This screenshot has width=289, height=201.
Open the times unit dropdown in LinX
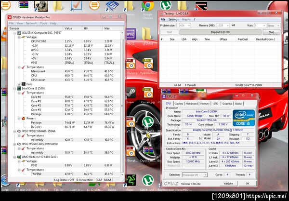click(278, 26)
